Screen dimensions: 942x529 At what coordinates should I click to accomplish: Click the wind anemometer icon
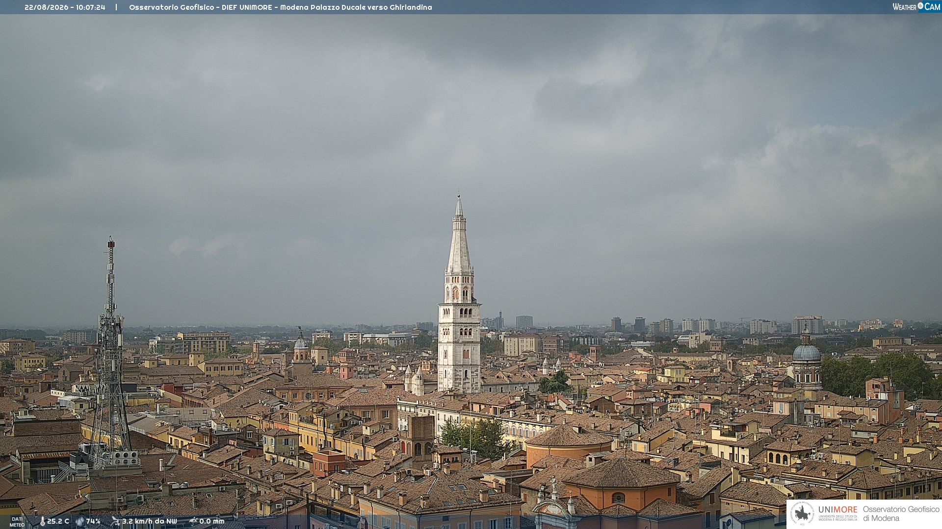point(115,522)
